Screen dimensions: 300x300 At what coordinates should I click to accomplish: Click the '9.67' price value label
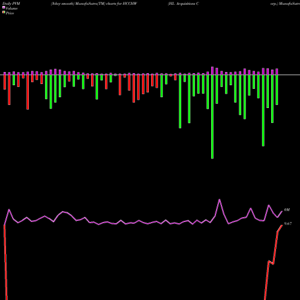(x=288, y=224)
